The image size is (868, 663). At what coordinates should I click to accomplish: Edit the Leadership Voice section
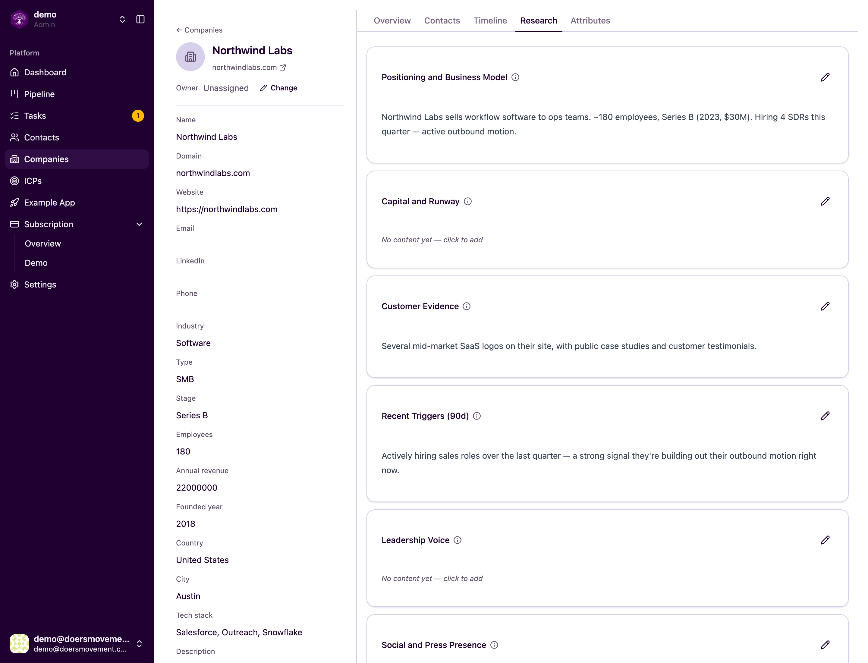click(x=825, y=540)
